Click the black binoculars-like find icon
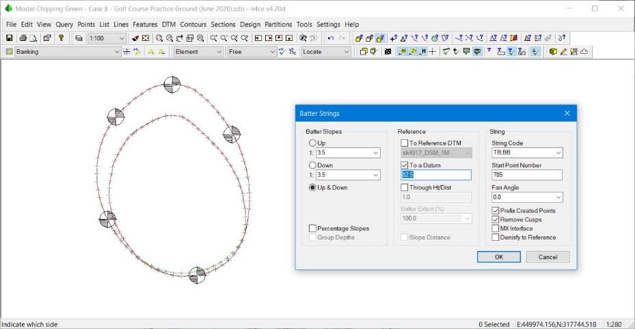 388,51
